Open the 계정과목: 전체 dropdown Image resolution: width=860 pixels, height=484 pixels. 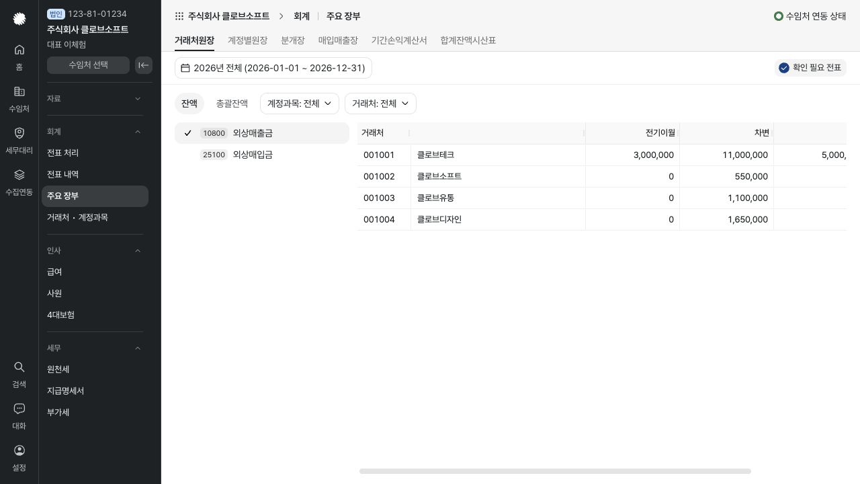(300, 104)
